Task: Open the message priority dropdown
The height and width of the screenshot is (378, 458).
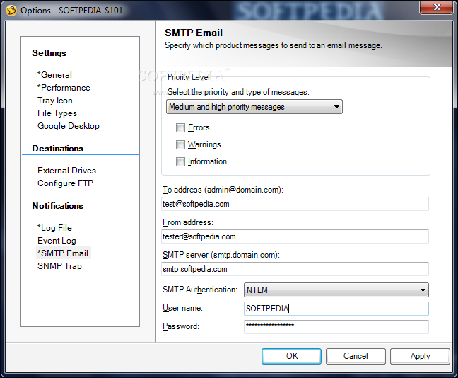Action: tap(254, 107)
